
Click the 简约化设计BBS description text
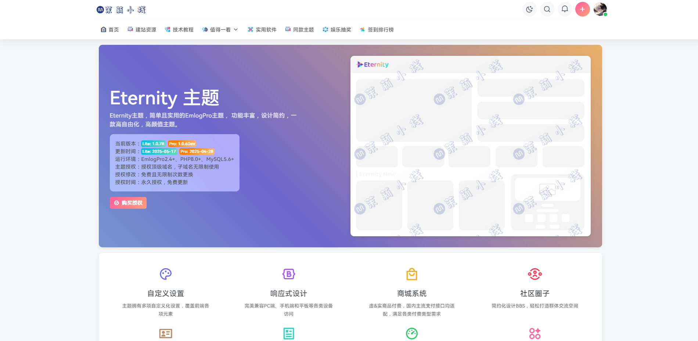pos(535,306)
